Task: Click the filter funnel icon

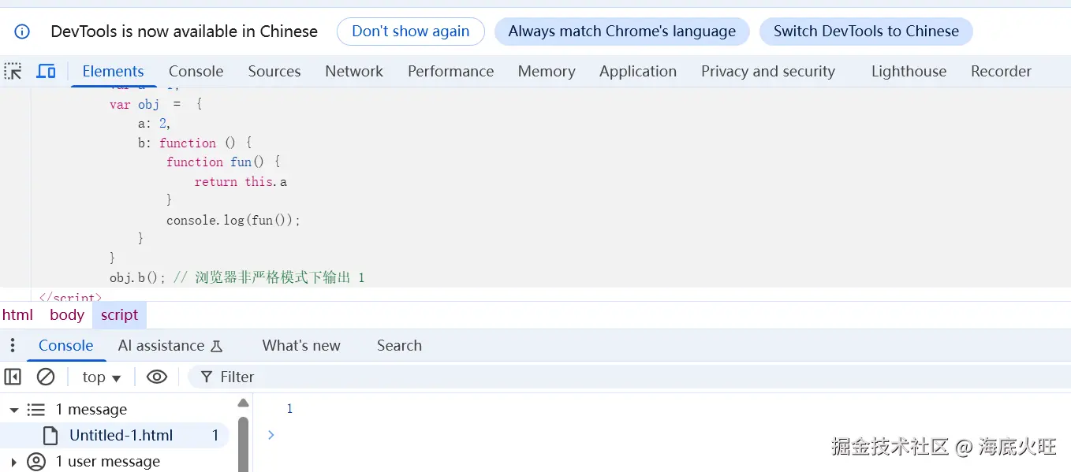Action: point(207,377)
